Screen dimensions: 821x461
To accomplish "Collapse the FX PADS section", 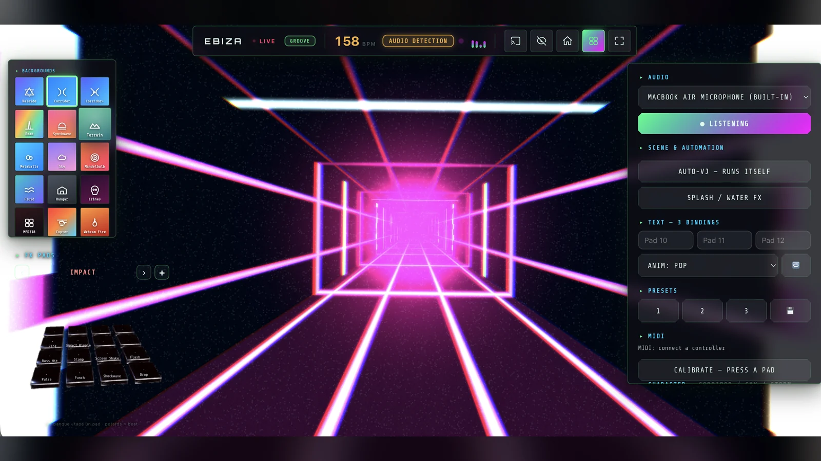I will [x=35, y=255].
